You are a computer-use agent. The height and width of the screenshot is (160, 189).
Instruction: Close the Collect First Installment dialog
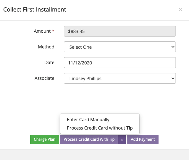tap(180, 9)
